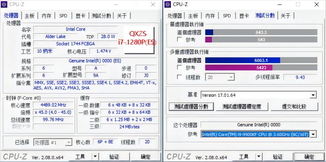326x162 pixels.
Task: Expand the reference CPU i9-9900KF dropdown
Action: click(313, 134)
